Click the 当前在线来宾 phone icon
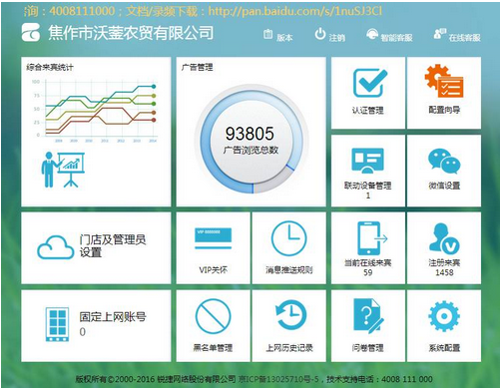The image size is (500, 389). click(x=372, y=238)
